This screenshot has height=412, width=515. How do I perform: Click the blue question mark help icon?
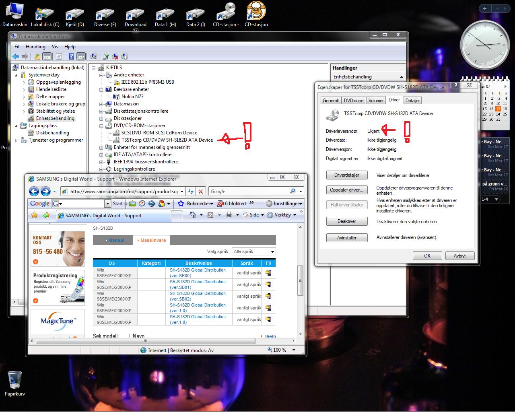click(x=71, y=57)
